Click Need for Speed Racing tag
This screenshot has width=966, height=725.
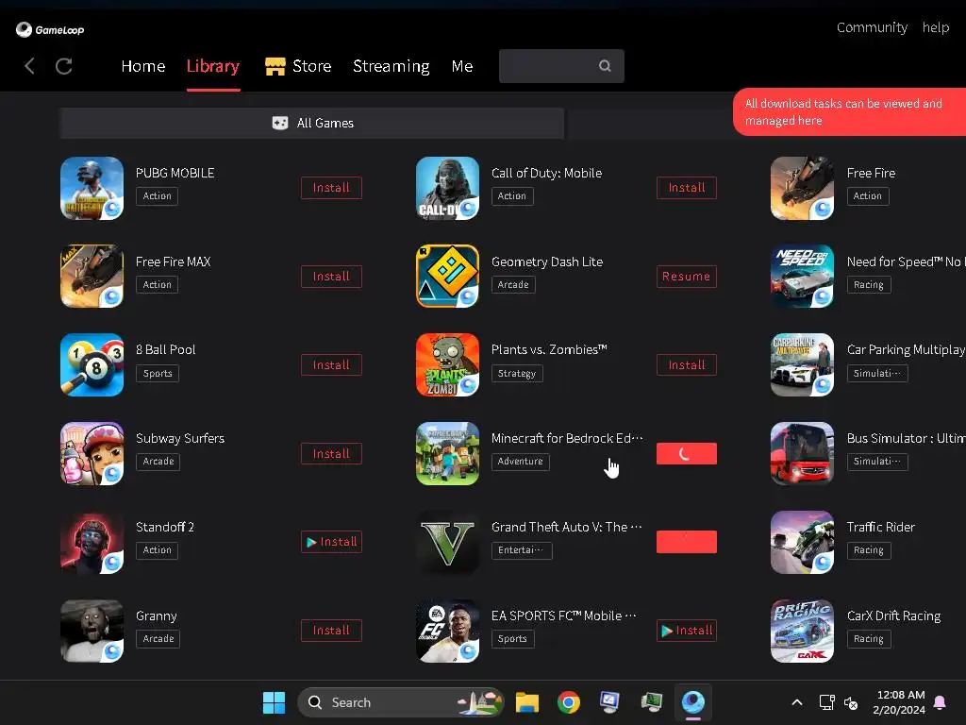tap(869, 285)
